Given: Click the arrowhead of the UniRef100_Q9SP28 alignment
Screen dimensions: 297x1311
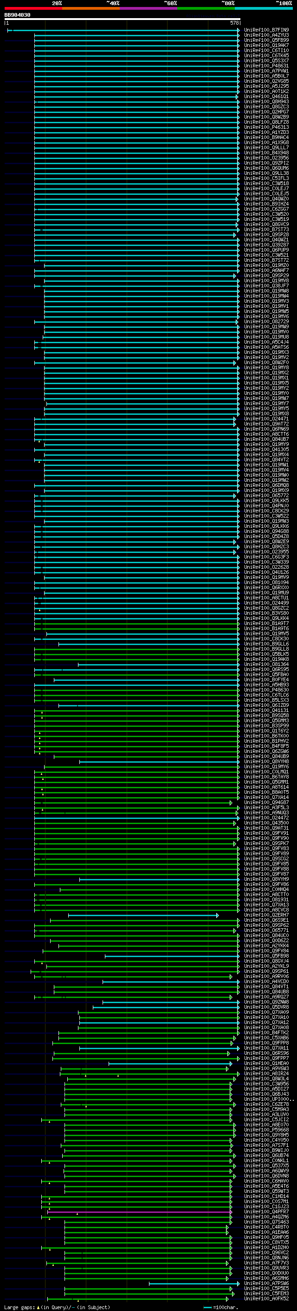Looking at the screenshot, I should pyautogui.click(x=234, y=235).
